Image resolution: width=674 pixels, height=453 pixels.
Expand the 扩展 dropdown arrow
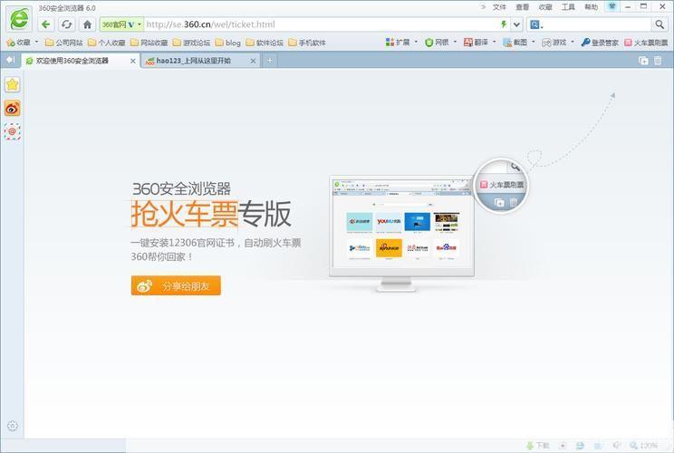[416, 42]
